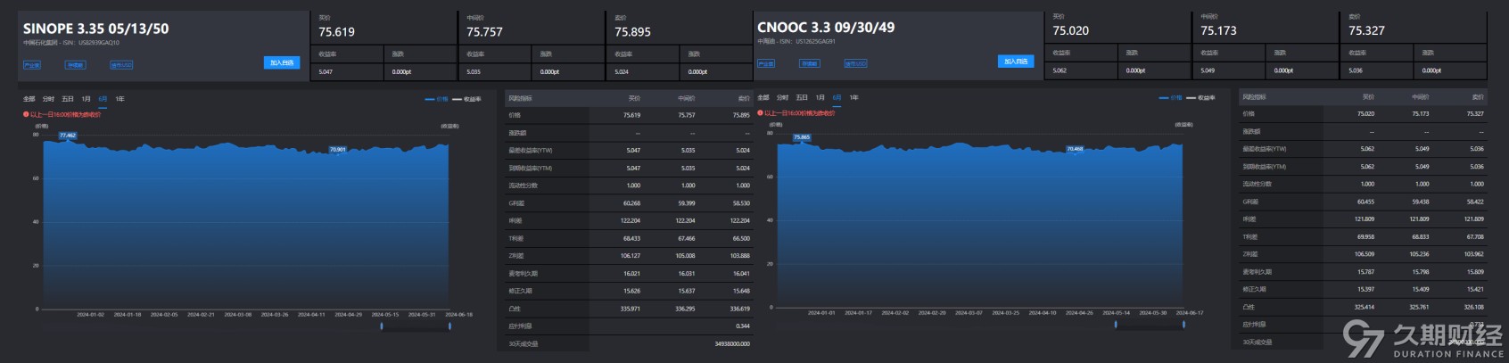Viewport: 1509px width, 363px height.
Task: Click left range handle under CNOOC chart
Action: [x=1116, y=325]
